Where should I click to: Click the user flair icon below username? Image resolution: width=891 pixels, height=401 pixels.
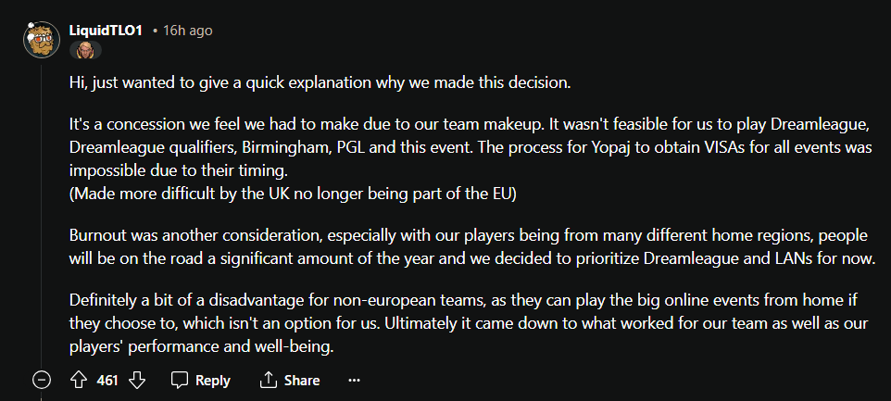85,50
